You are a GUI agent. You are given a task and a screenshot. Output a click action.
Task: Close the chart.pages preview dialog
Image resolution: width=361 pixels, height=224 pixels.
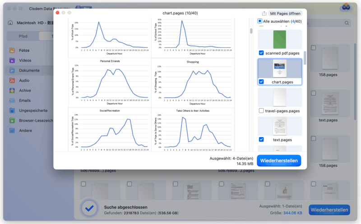(58, 13)
